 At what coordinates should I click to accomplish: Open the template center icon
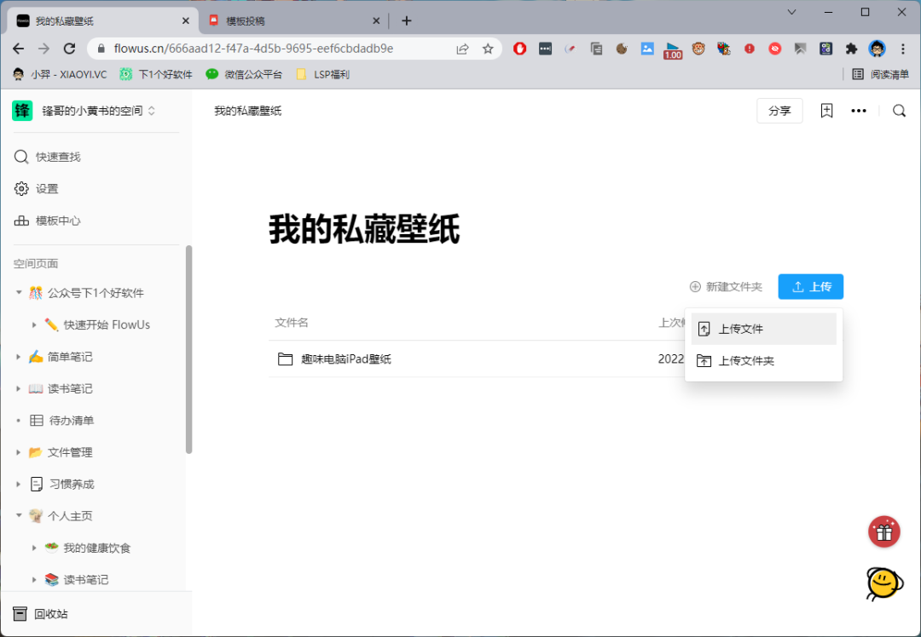tap(21, 221)
